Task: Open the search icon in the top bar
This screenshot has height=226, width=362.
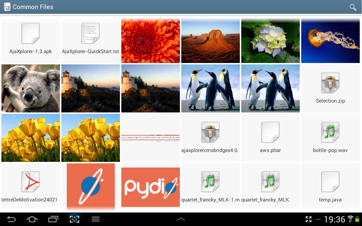Action: pos(353,7)
